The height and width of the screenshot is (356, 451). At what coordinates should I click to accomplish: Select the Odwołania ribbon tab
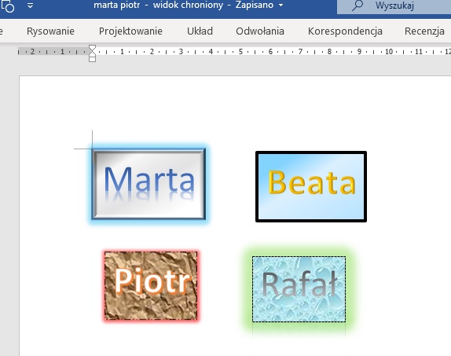(260, 31)
